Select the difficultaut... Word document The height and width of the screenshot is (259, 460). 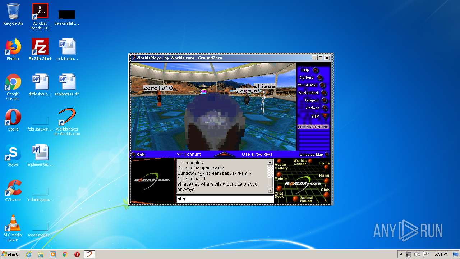tap(40, 85)
